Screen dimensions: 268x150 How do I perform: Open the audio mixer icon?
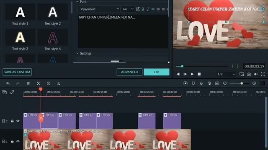[209, 83]
